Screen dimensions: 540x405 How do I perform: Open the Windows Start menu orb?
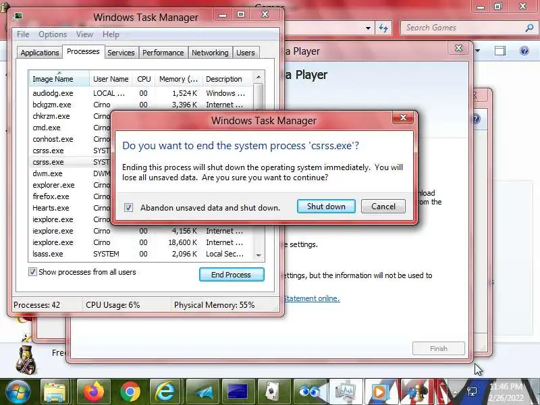point(18,392)
